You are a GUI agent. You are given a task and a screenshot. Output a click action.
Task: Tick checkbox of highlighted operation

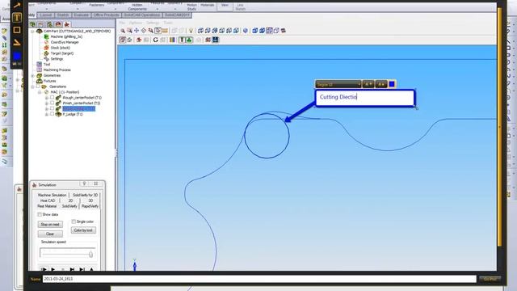click(x=52, y=108)
